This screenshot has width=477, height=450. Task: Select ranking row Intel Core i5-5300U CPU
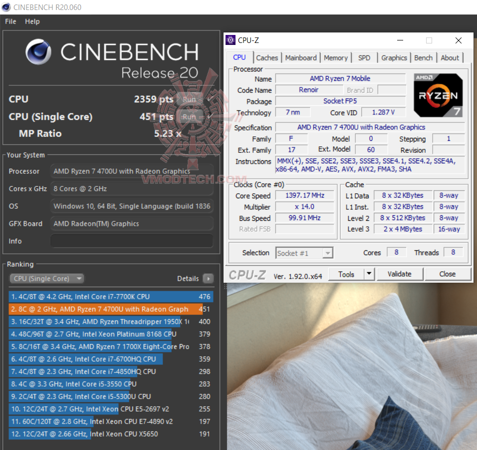[x=111, y=397]
